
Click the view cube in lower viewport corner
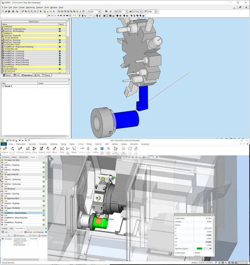coord(51,159)
